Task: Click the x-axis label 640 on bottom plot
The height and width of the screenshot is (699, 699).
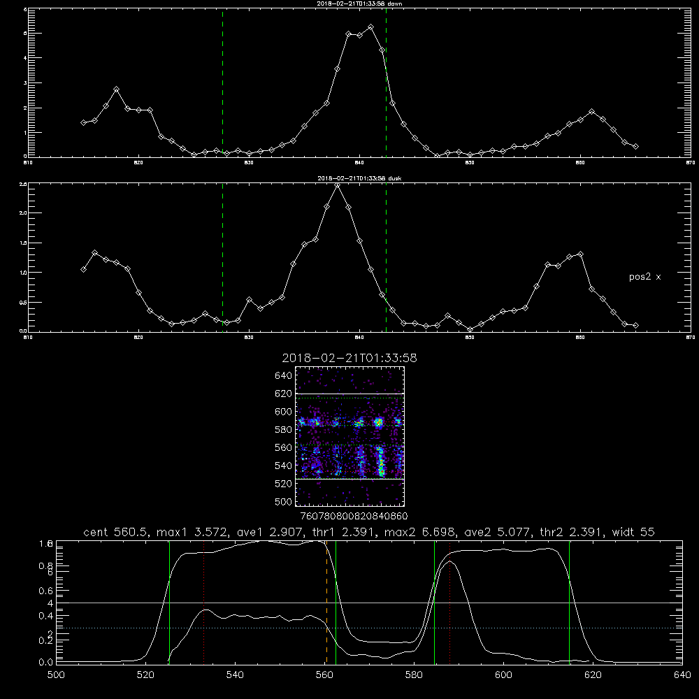Action: click(x=682, y=675)
